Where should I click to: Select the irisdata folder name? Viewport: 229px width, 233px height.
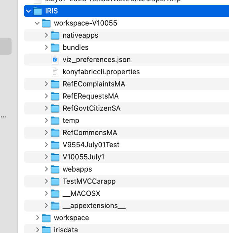pos(66,230)
